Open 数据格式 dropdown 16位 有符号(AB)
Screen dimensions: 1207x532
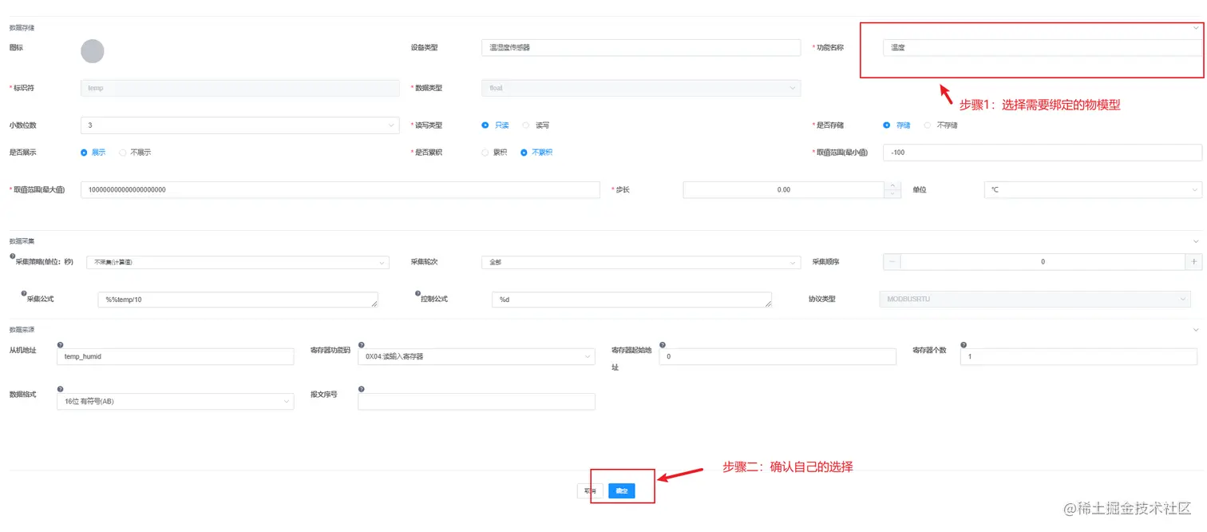(x=176, y=401)
